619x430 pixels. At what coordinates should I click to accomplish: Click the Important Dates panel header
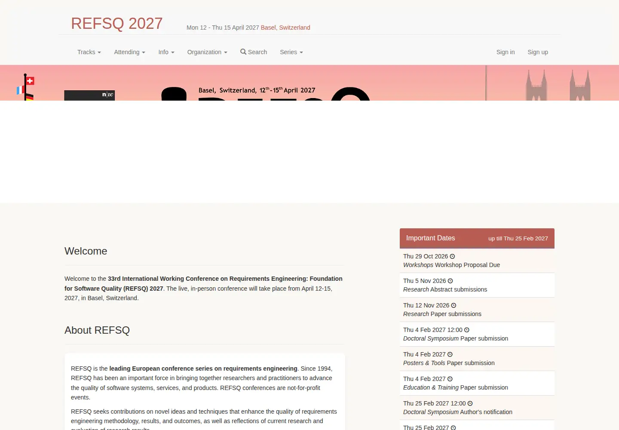(x=477, y=238)
